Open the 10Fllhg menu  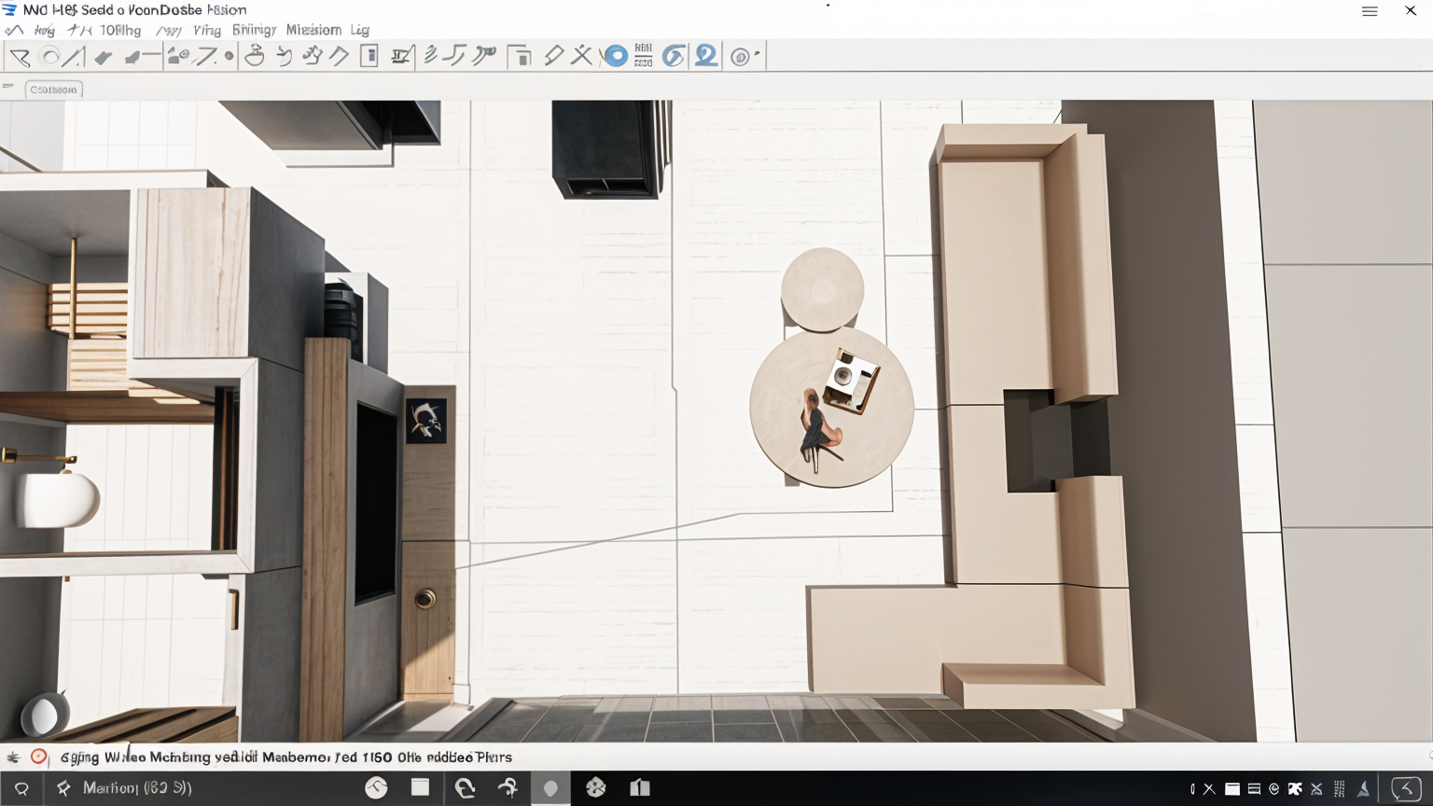coord(119,31)
